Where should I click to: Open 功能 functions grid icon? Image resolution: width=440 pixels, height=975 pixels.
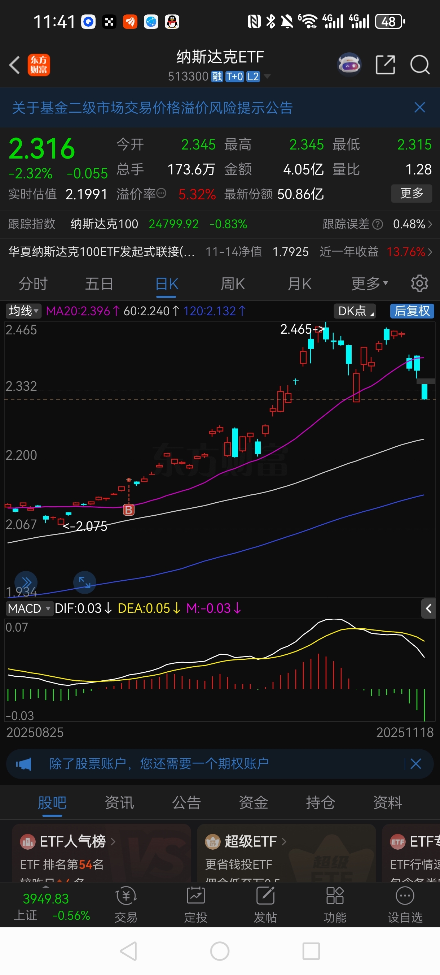click(335, 905)
